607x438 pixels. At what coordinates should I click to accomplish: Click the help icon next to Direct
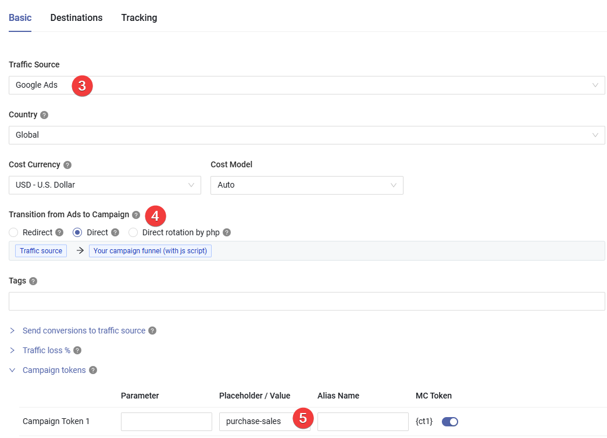tap(115, 232)
